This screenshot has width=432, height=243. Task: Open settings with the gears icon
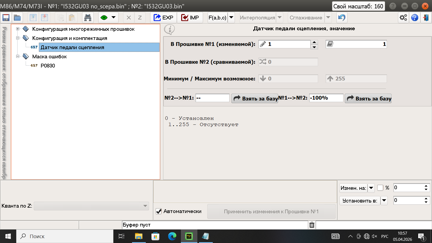403,18
